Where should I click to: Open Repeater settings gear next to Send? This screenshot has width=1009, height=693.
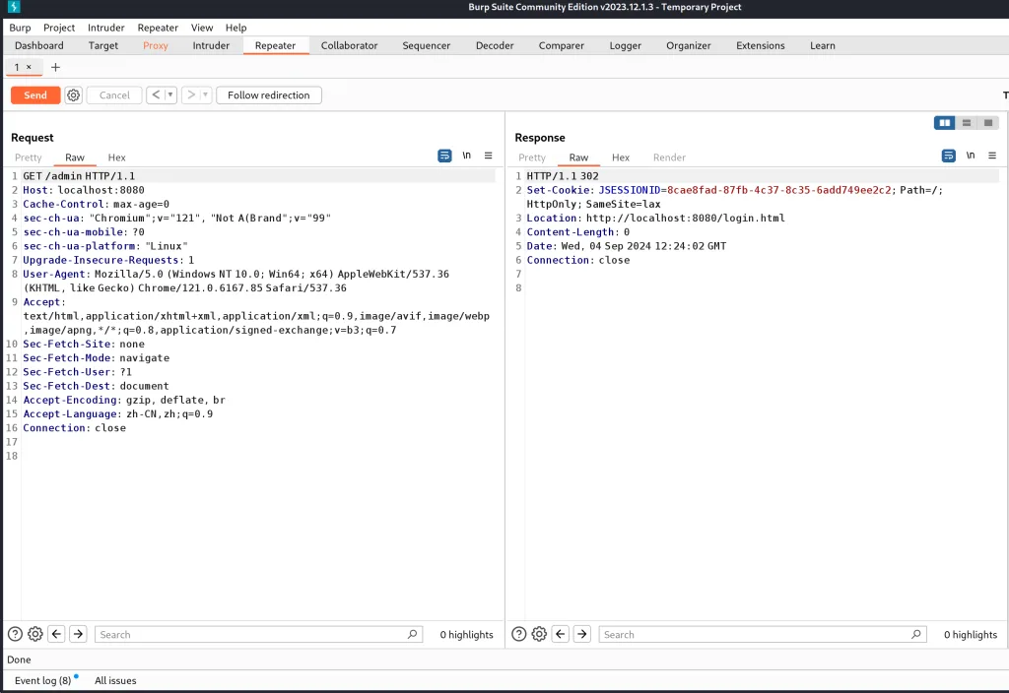[x=73, y=95]
